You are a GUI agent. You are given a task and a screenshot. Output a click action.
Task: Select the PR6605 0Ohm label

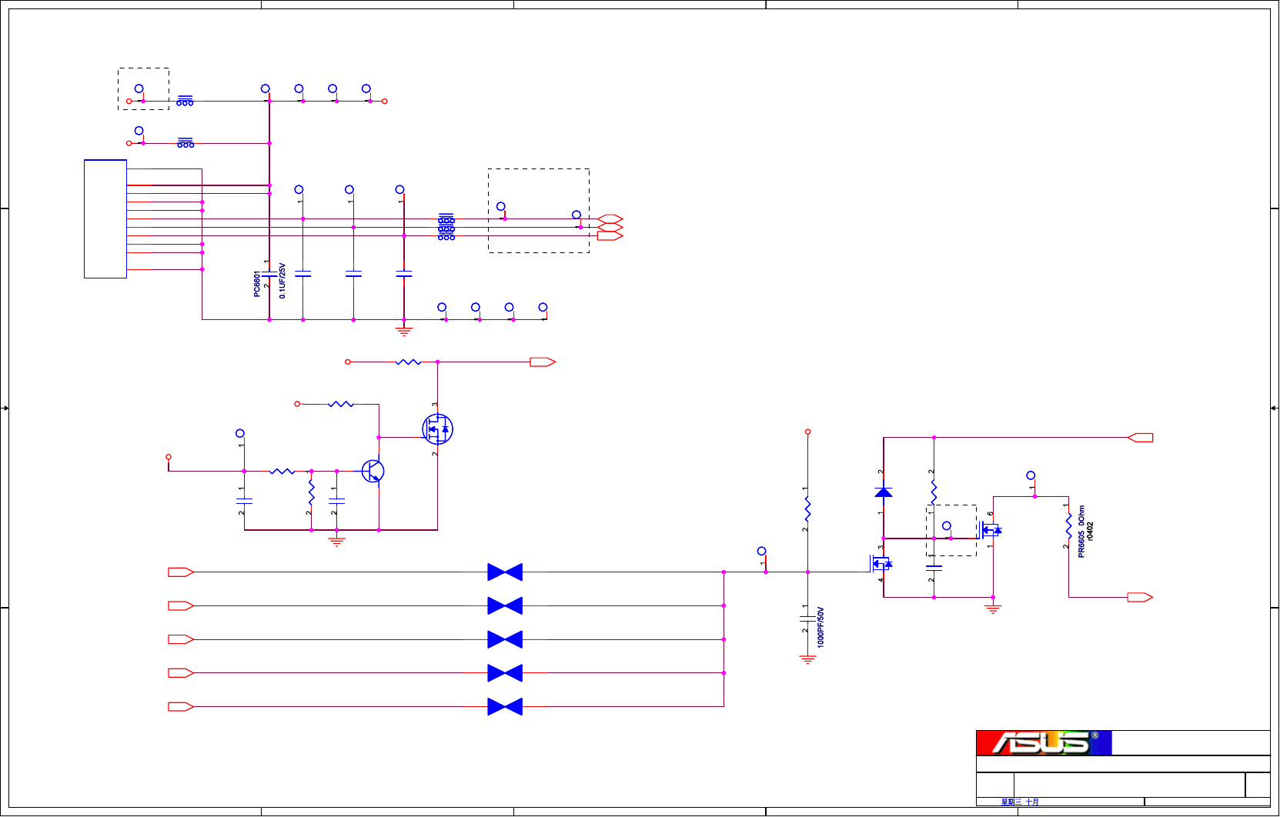(1081, 531)
